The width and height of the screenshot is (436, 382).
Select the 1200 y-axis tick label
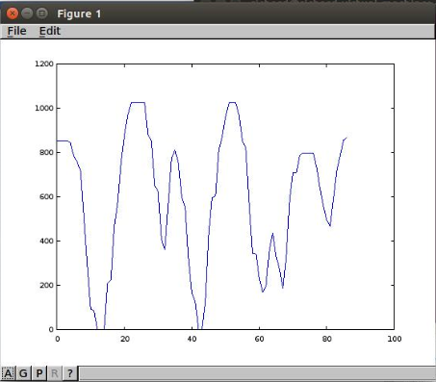point(44,64)
